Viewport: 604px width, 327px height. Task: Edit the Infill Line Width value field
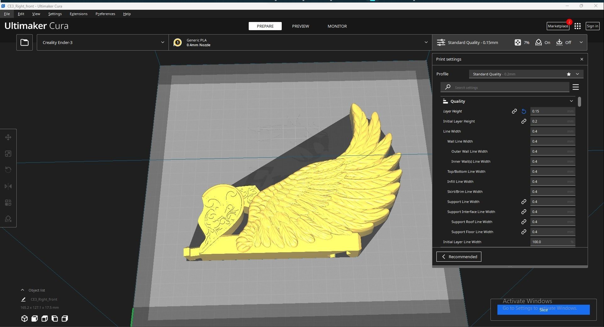[x=553, y=182]
